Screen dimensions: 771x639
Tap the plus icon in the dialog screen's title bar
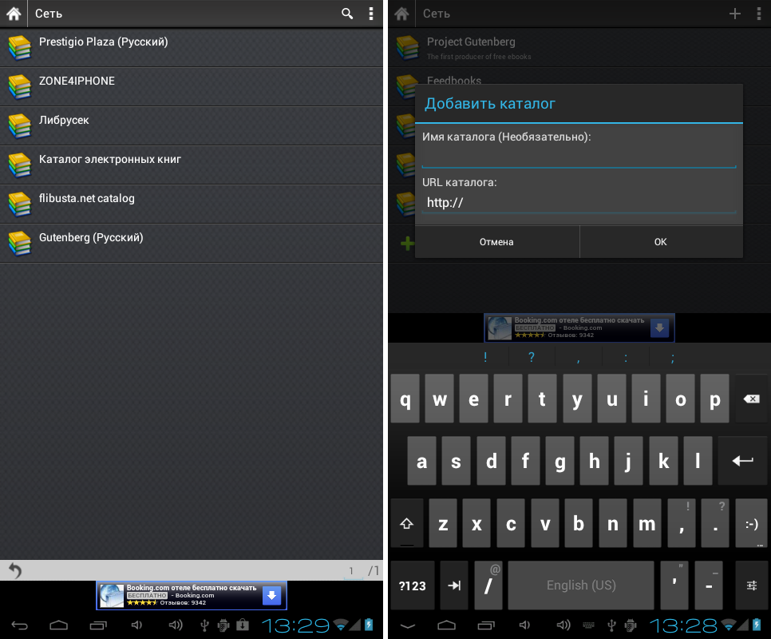click(734, 14)
